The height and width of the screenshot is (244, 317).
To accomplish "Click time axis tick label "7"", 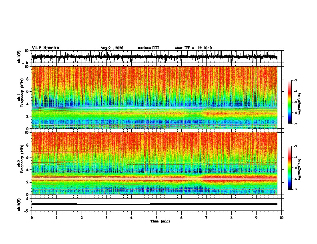I will [x=207, y=218].
